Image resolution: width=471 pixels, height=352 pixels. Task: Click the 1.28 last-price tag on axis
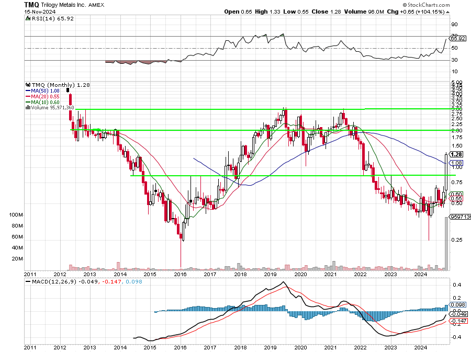tap(457, 154)
